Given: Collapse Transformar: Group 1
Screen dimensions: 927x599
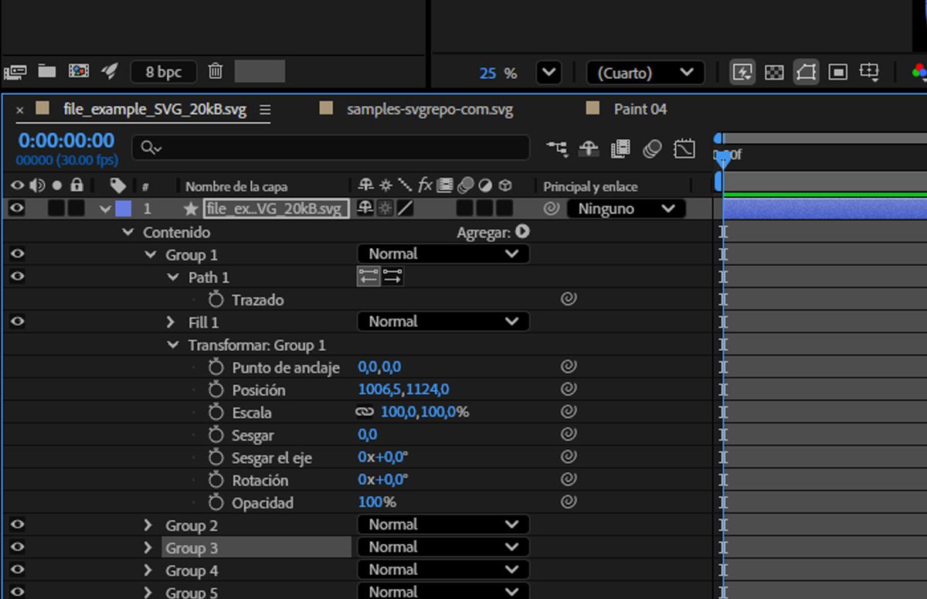Looking at the screenshot, I should click(x=173, y=345).
